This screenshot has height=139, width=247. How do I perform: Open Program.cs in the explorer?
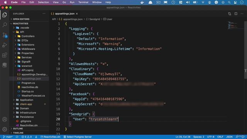28,83
